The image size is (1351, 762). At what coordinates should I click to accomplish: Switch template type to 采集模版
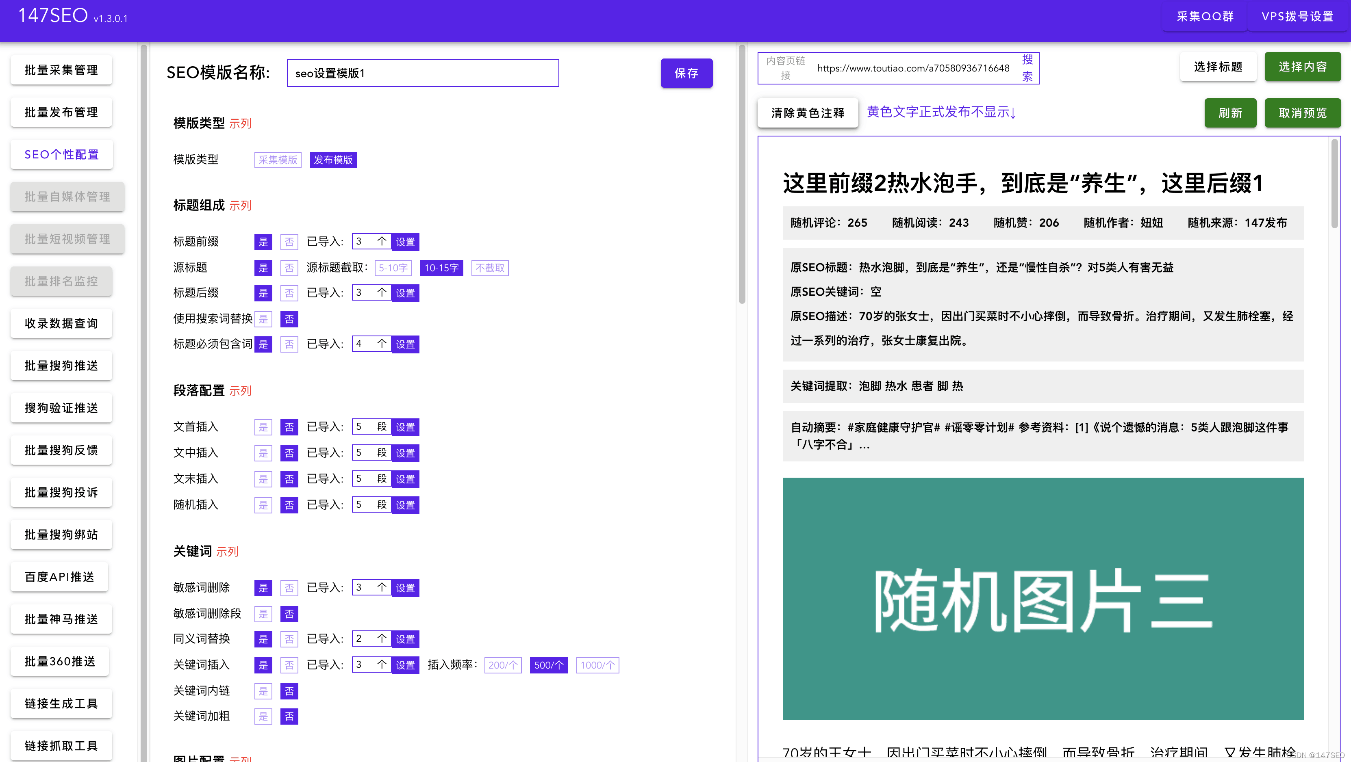pyautogui.click(x=278, y=160)
